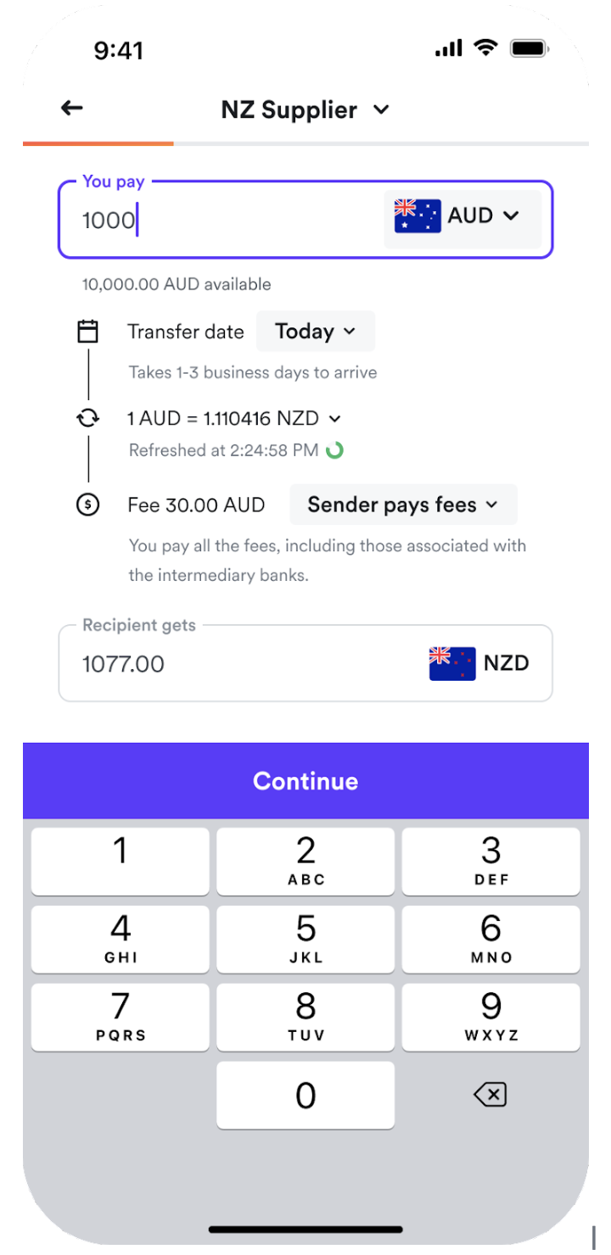The height and width of the screenshot is (1255, 611).
Task: Tap the green refresh spinner icon
Action: [335, 450]
